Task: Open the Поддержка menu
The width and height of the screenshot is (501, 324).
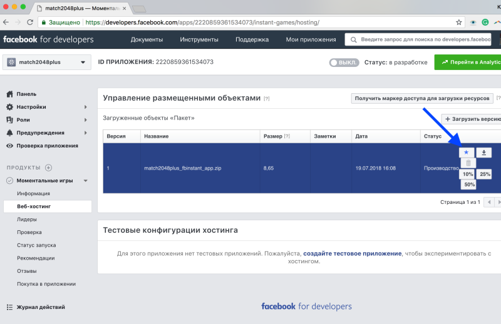Action: [252, 39]
